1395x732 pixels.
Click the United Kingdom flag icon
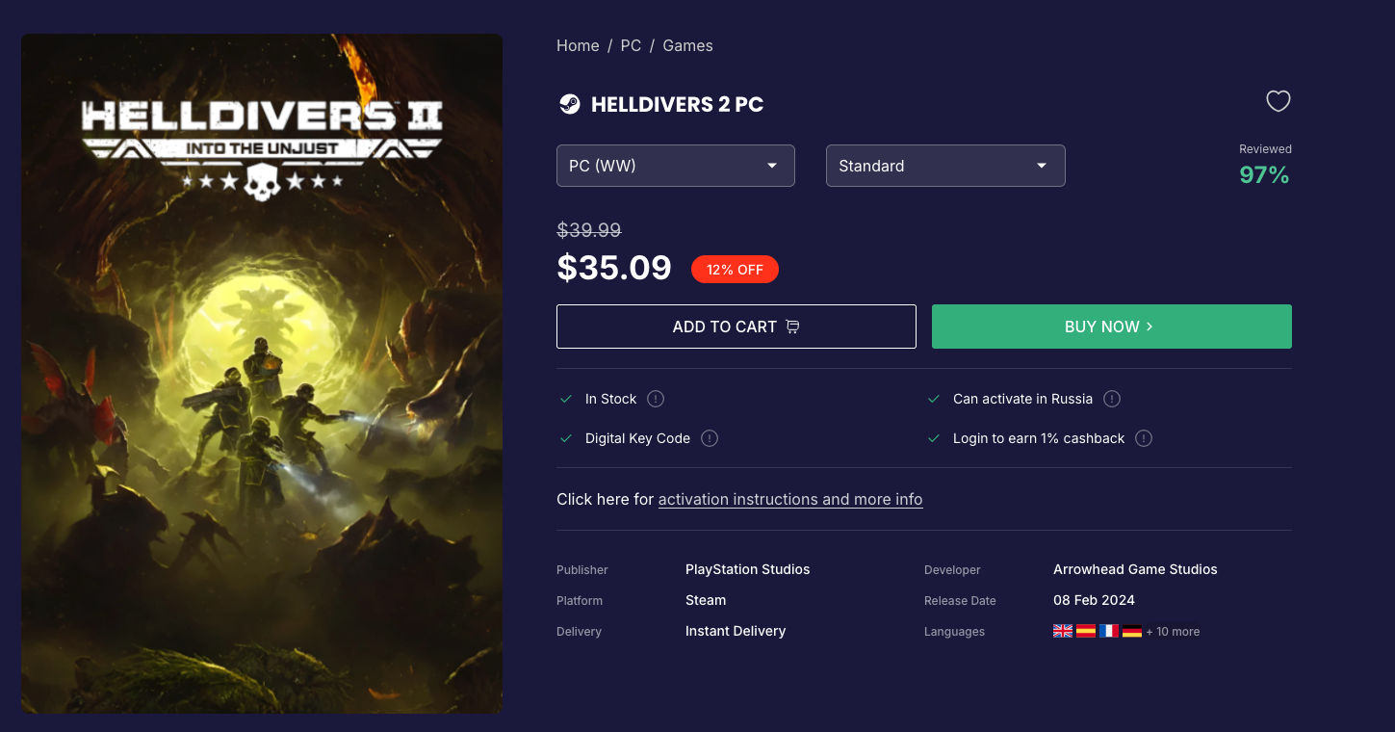(x=1063, y=632)
